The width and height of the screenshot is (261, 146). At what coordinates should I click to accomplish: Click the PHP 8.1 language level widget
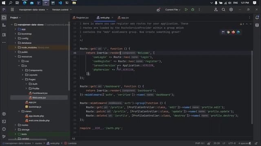200,143
